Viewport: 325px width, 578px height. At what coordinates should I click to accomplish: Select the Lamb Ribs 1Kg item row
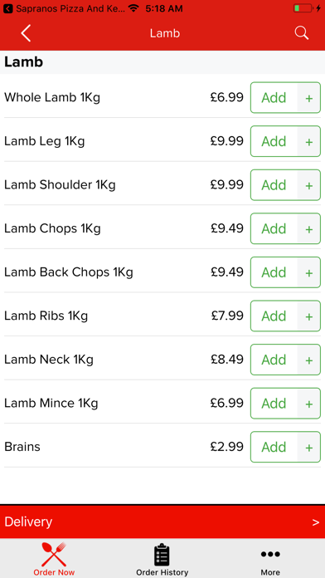pos(162,316)
